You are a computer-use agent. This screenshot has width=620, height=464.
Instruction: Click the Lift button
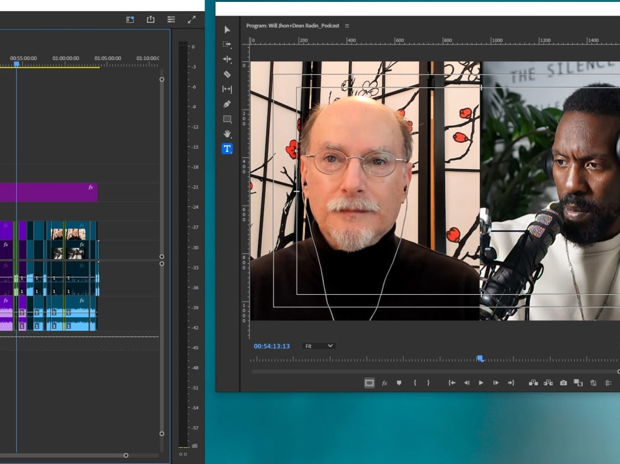[533, 383]
